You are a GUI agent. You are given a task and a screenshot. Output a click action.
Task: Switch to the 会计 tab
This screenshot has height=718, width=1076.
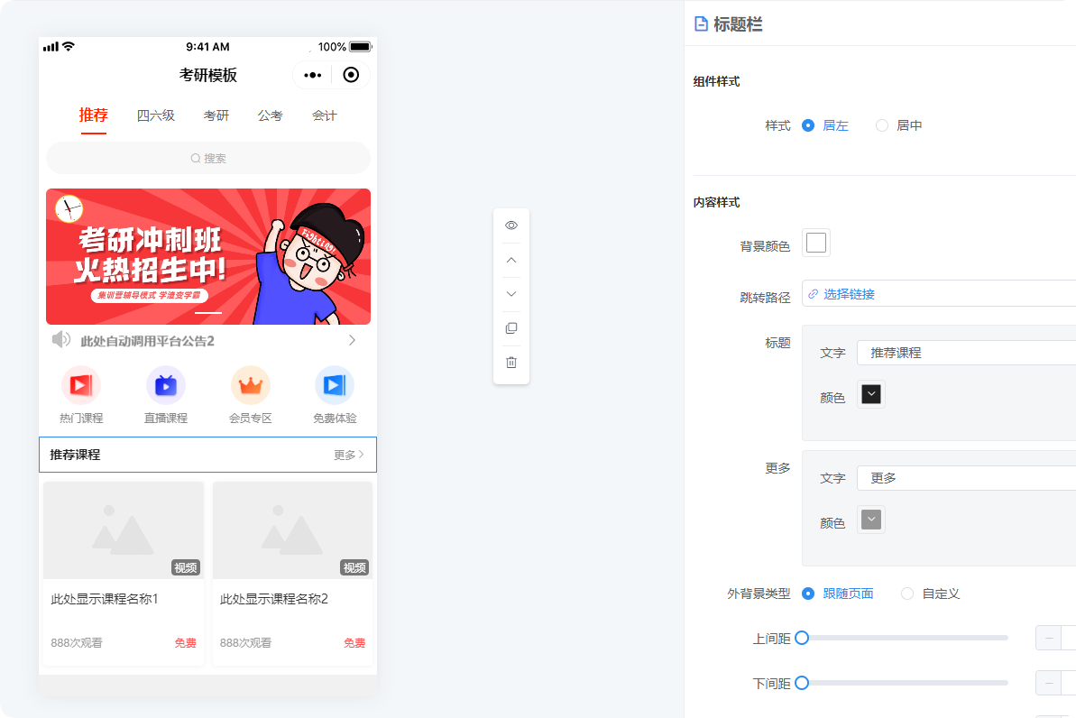click(325, 115)
